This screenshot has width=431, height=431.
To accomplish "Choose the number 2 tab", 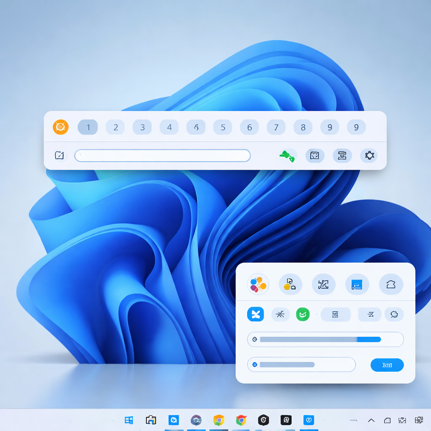I will point(115,127).
